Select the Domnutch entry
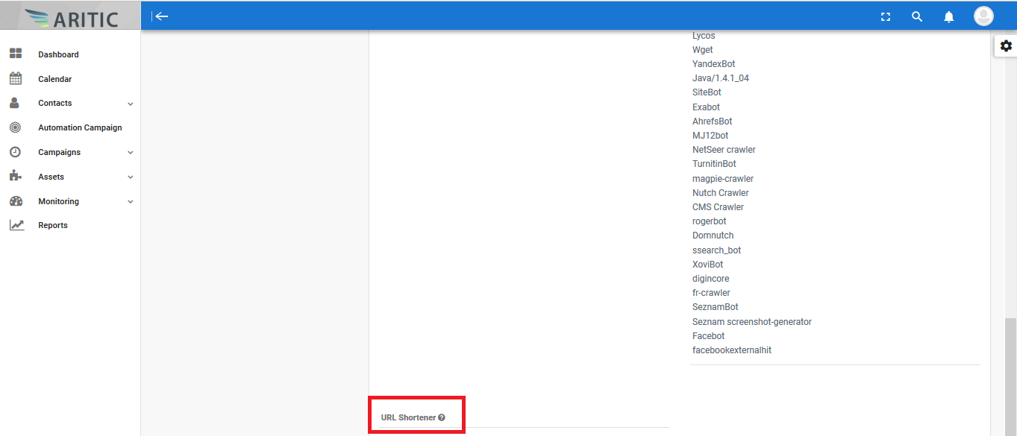 click(x=713, y=236)
